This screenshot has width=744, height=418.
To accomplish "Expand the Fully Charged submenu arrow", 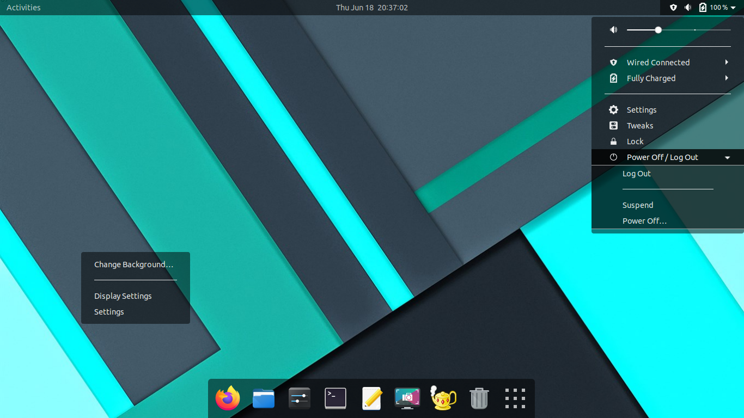I will click(727, 78).
